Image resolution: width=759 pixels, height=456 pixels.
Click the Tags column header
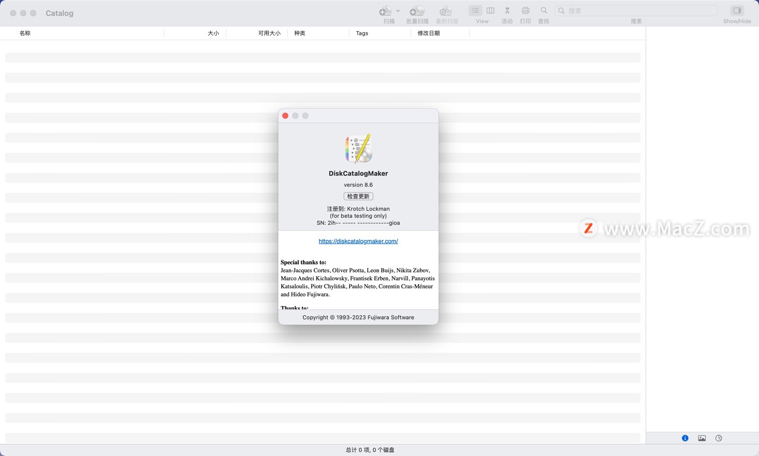point(362,33)
